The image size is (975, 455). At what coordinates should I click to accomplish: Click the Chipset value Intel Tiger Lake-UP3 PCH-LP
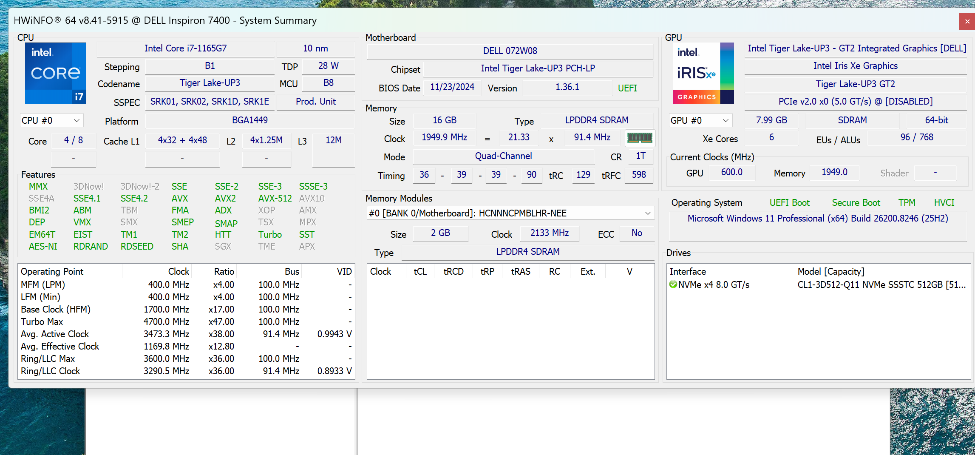click(538, 68)
